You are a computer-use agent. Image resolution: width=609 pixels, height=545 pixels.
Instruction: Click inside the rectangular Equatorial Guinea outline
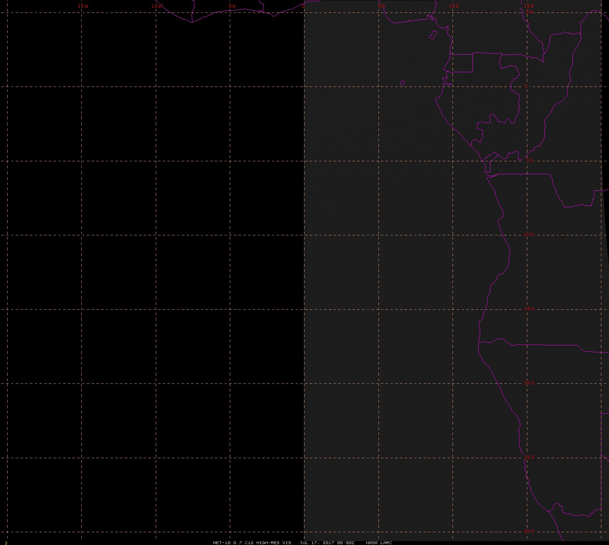tap(461, 63)
